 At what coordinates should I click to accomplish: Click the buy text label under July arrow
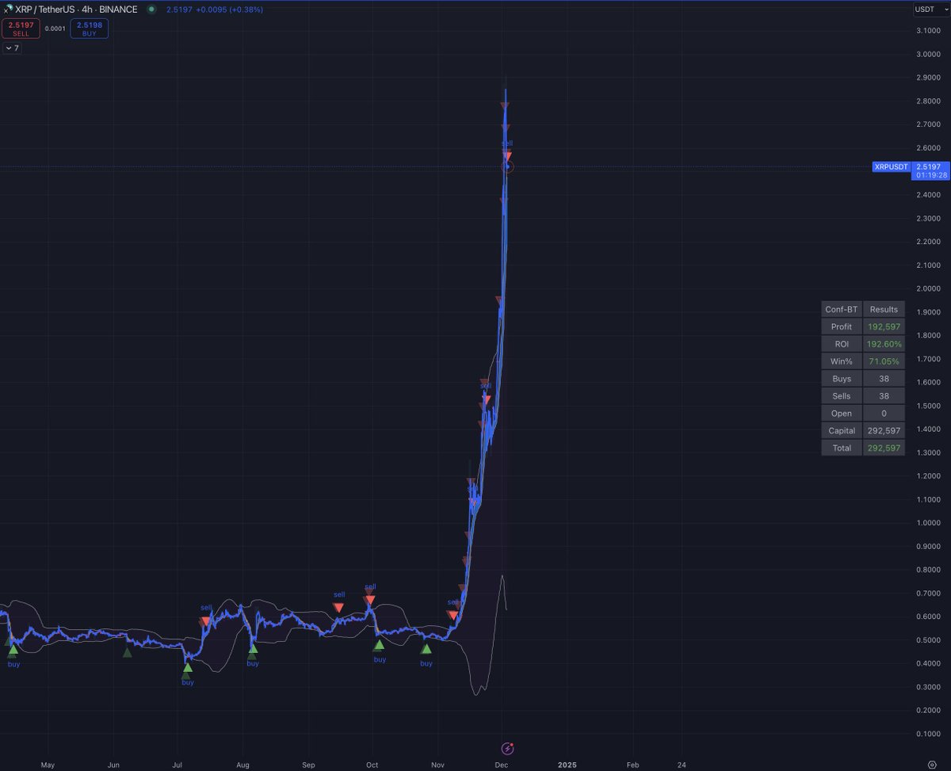[x=187, y=682]
